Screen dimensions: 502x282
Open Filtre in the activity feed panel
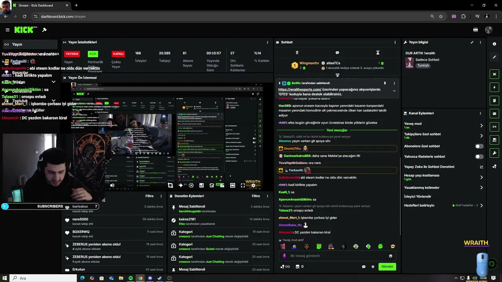tap(149, 196)
